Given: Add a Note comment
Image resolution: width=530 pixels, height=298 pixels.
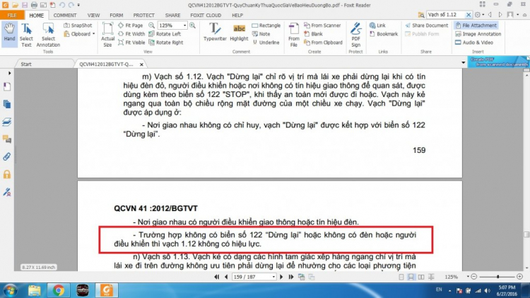Looking at the screenshot, I should pyautogui.click(x=261, y=34).
